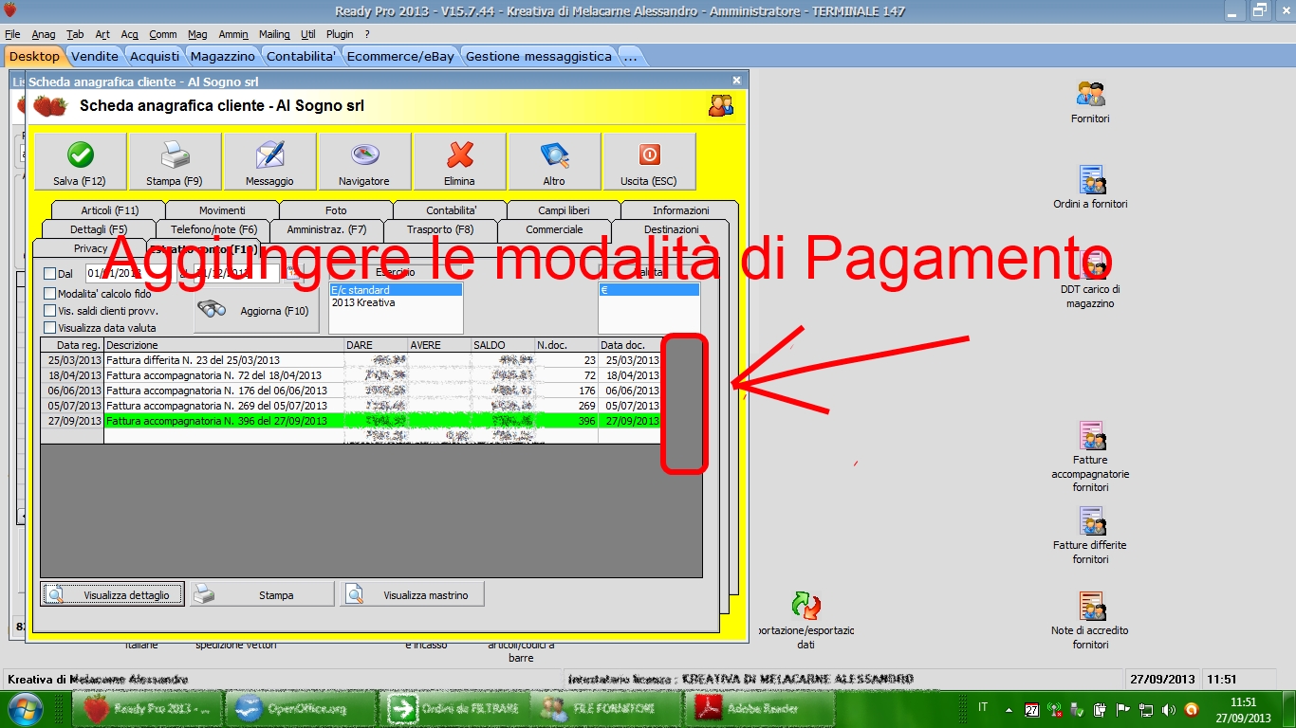
Task: Switch to Ready Pro 2013 in taskbar
Action: coord(148,708)
